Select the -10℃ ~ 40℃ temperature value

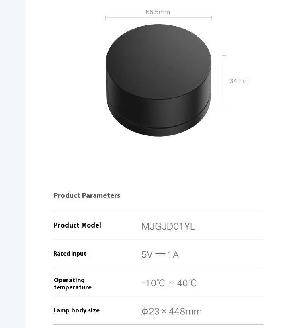point(169,283)
